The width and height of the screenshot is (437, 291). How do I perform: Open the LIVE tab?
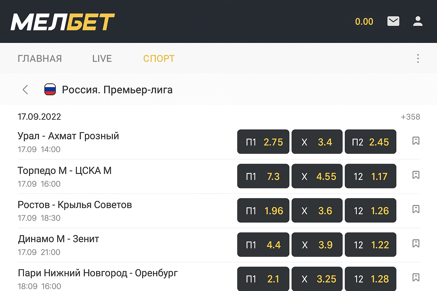[102, 59]
